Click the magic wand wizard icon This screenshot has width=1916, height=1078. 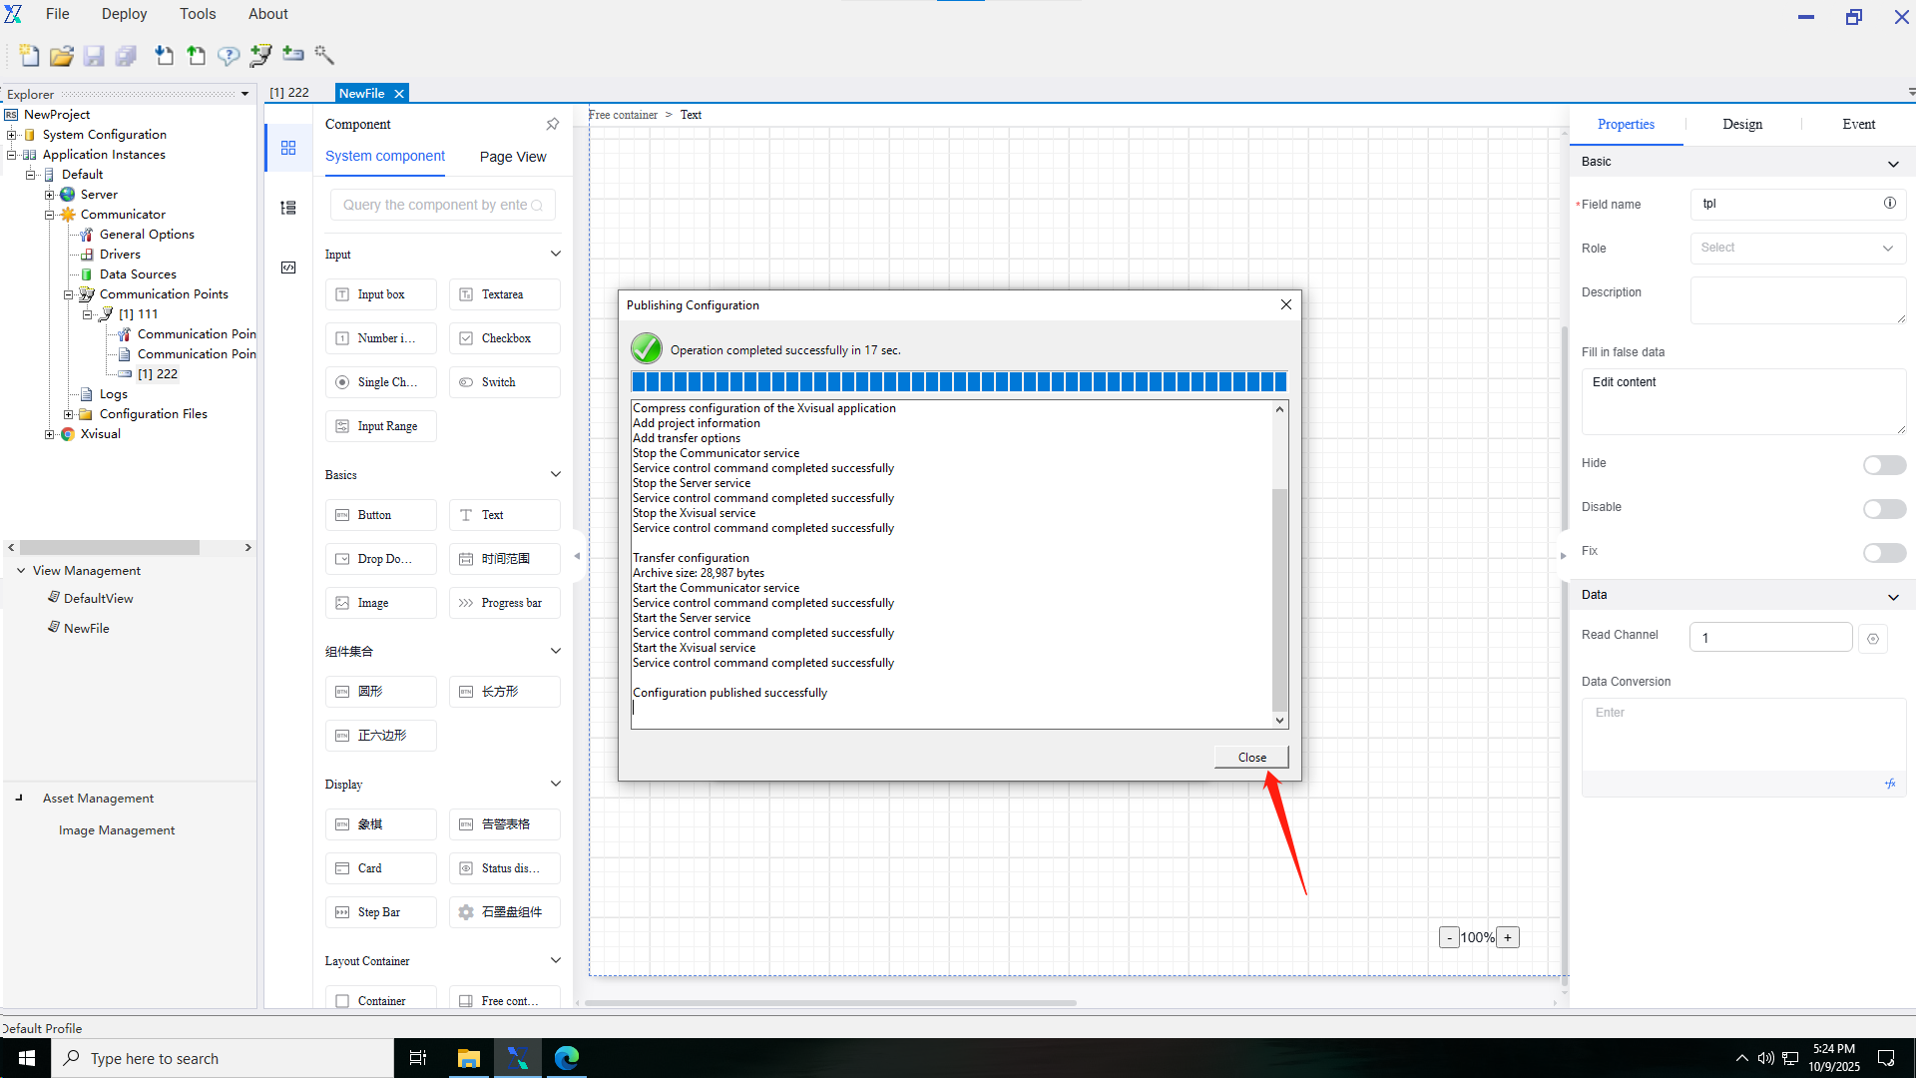324,55
